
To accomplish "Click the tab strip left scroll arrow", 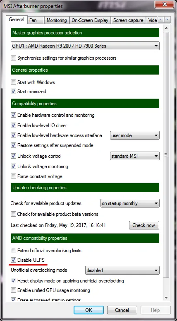I will 161,19.
